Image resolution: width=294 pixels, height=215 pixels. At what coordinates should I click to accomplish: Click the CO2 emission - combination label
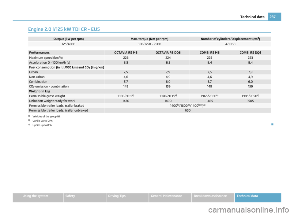tap(49, 87)
